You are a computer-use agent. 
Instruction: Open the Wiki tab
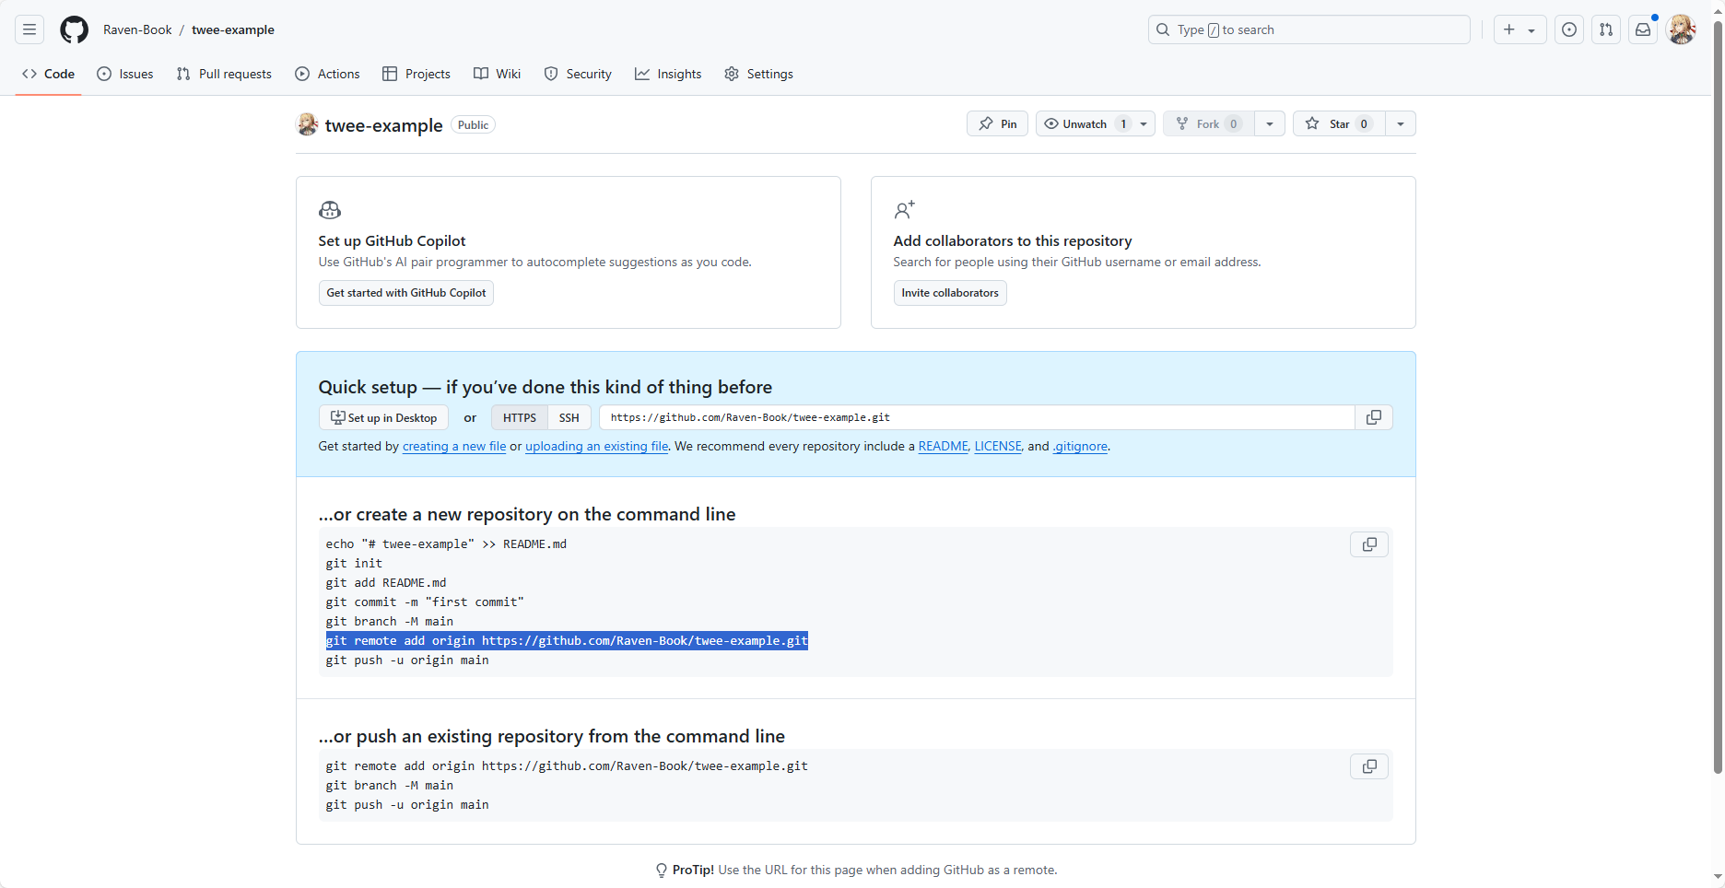pyautogui.click(x=497, y=74)
